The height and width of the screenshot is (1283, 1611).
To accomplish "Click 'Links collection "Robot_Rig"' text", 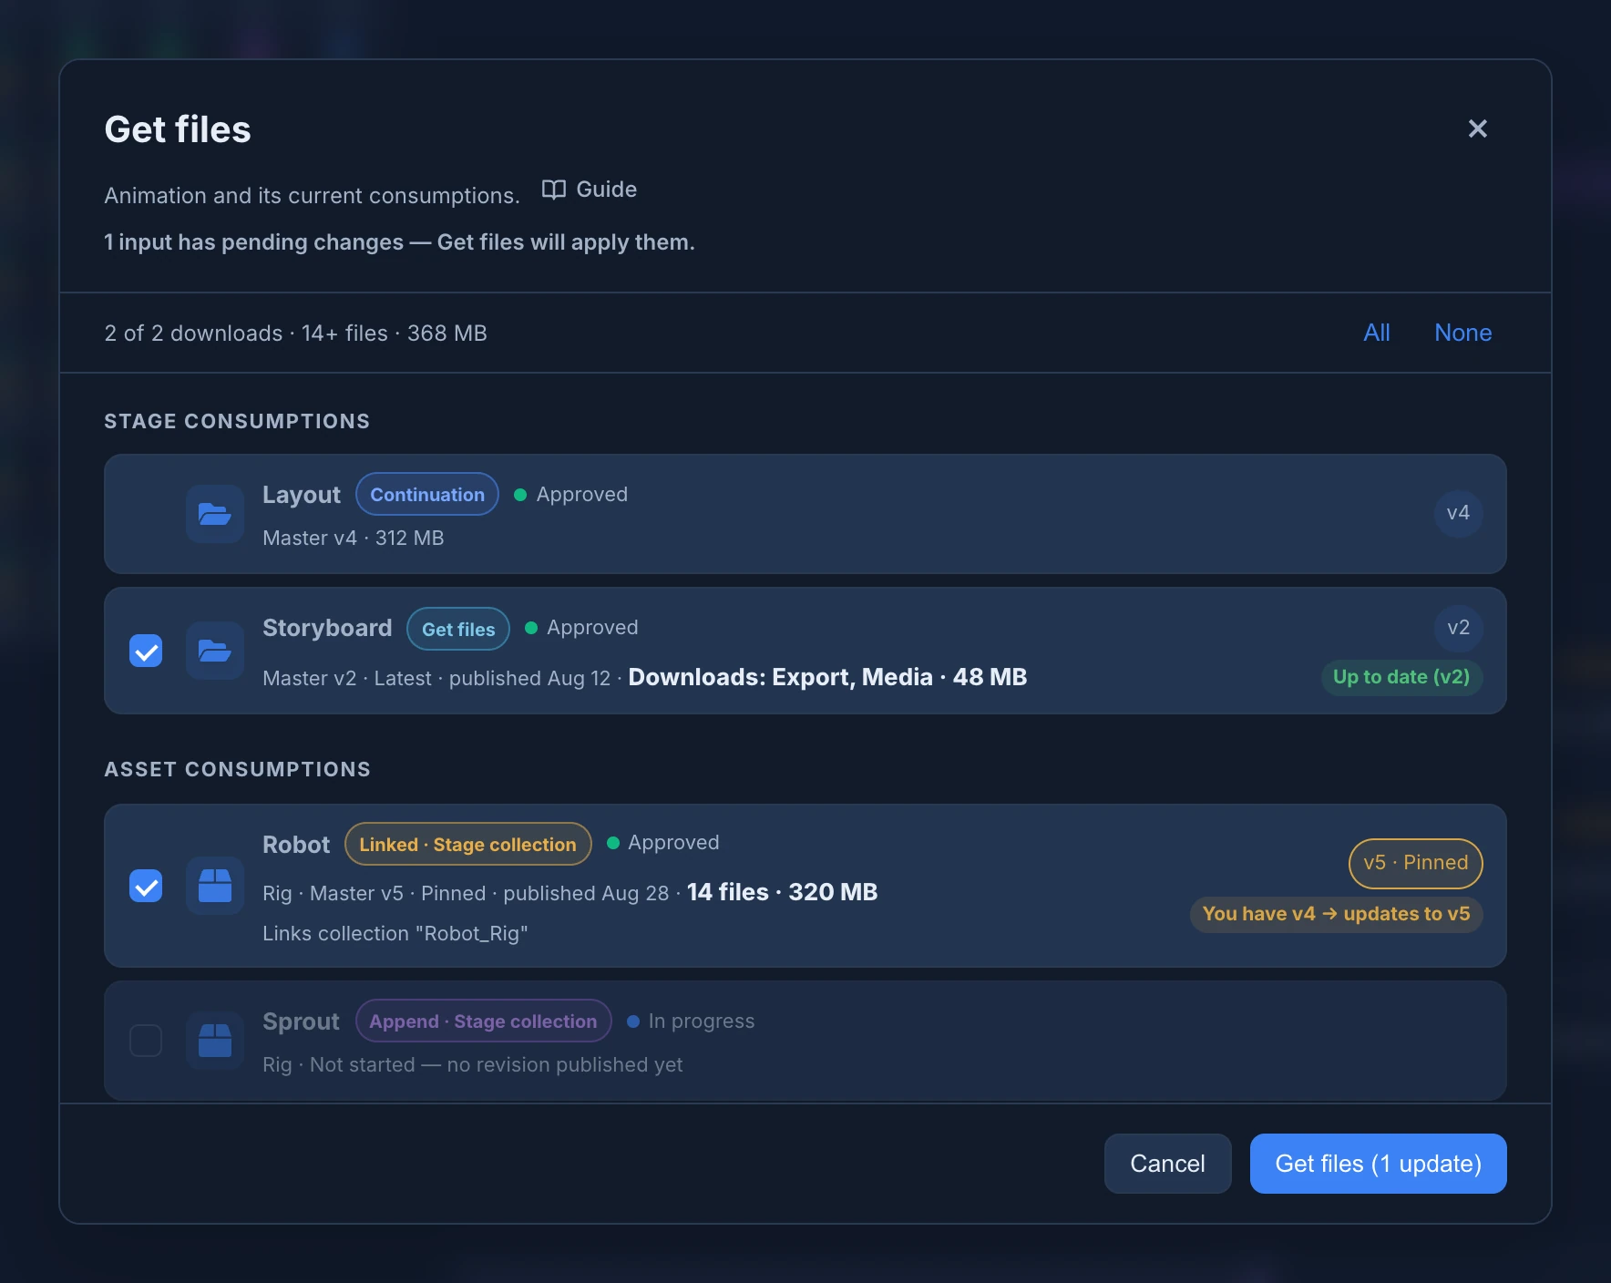I will 395,934.
